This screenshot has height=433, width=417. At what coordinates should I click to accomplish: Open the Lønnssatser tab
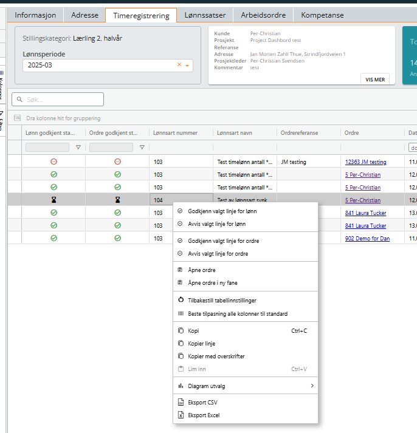tap(205, 15)
